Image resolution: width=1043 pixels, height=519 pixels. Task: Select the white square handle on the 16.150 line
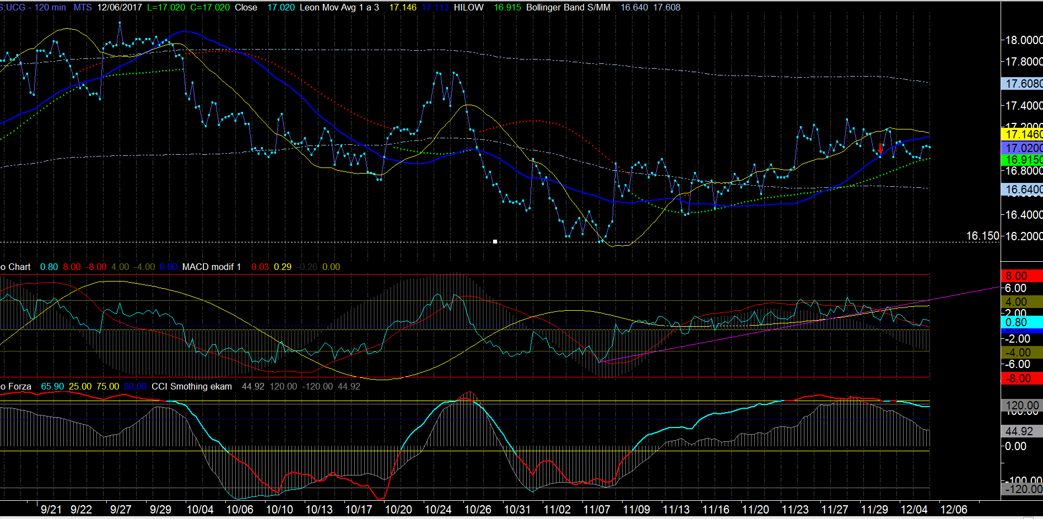(x=495, y=241)
